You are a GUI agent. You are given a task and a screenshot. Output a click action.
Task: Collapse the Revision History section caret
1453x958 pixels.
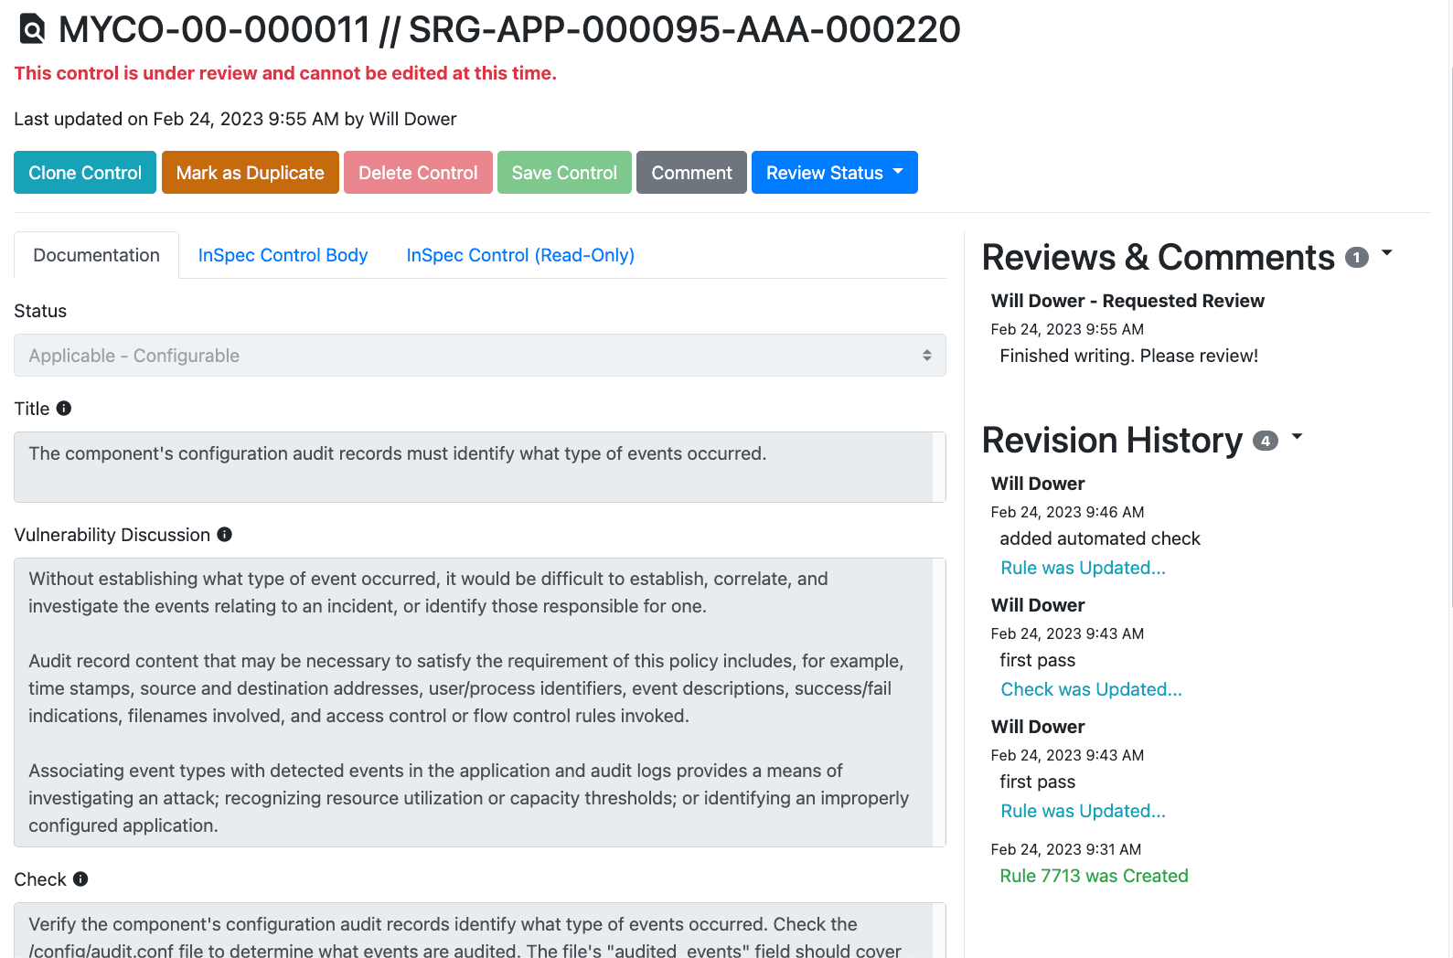[1296, 437]
